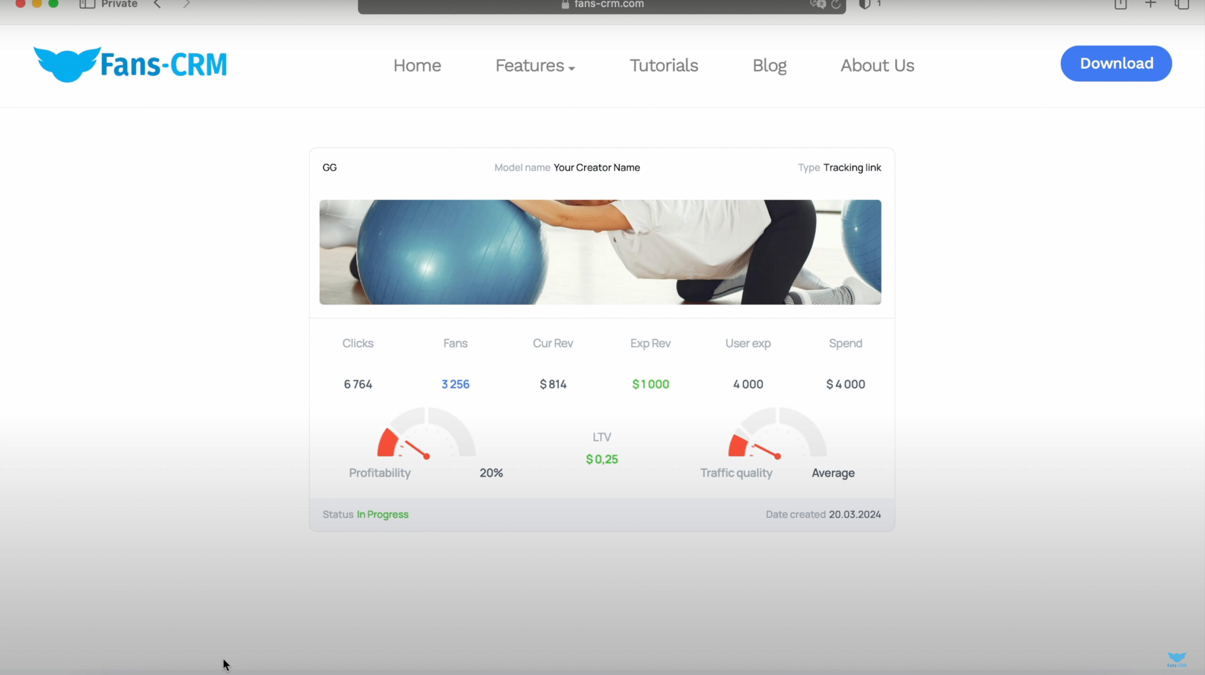Image resolution: width=1205 pixels, height=675 pixels.
Task: Click the Fans count value 3256
Action: 455,384
